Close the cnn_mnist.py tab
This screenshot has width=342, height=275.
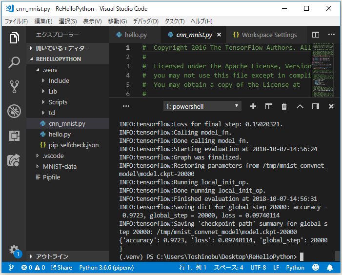[x=219, y=35]
